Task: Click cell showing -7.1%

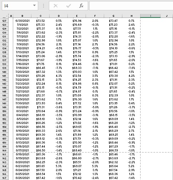Action: [95, 68]
